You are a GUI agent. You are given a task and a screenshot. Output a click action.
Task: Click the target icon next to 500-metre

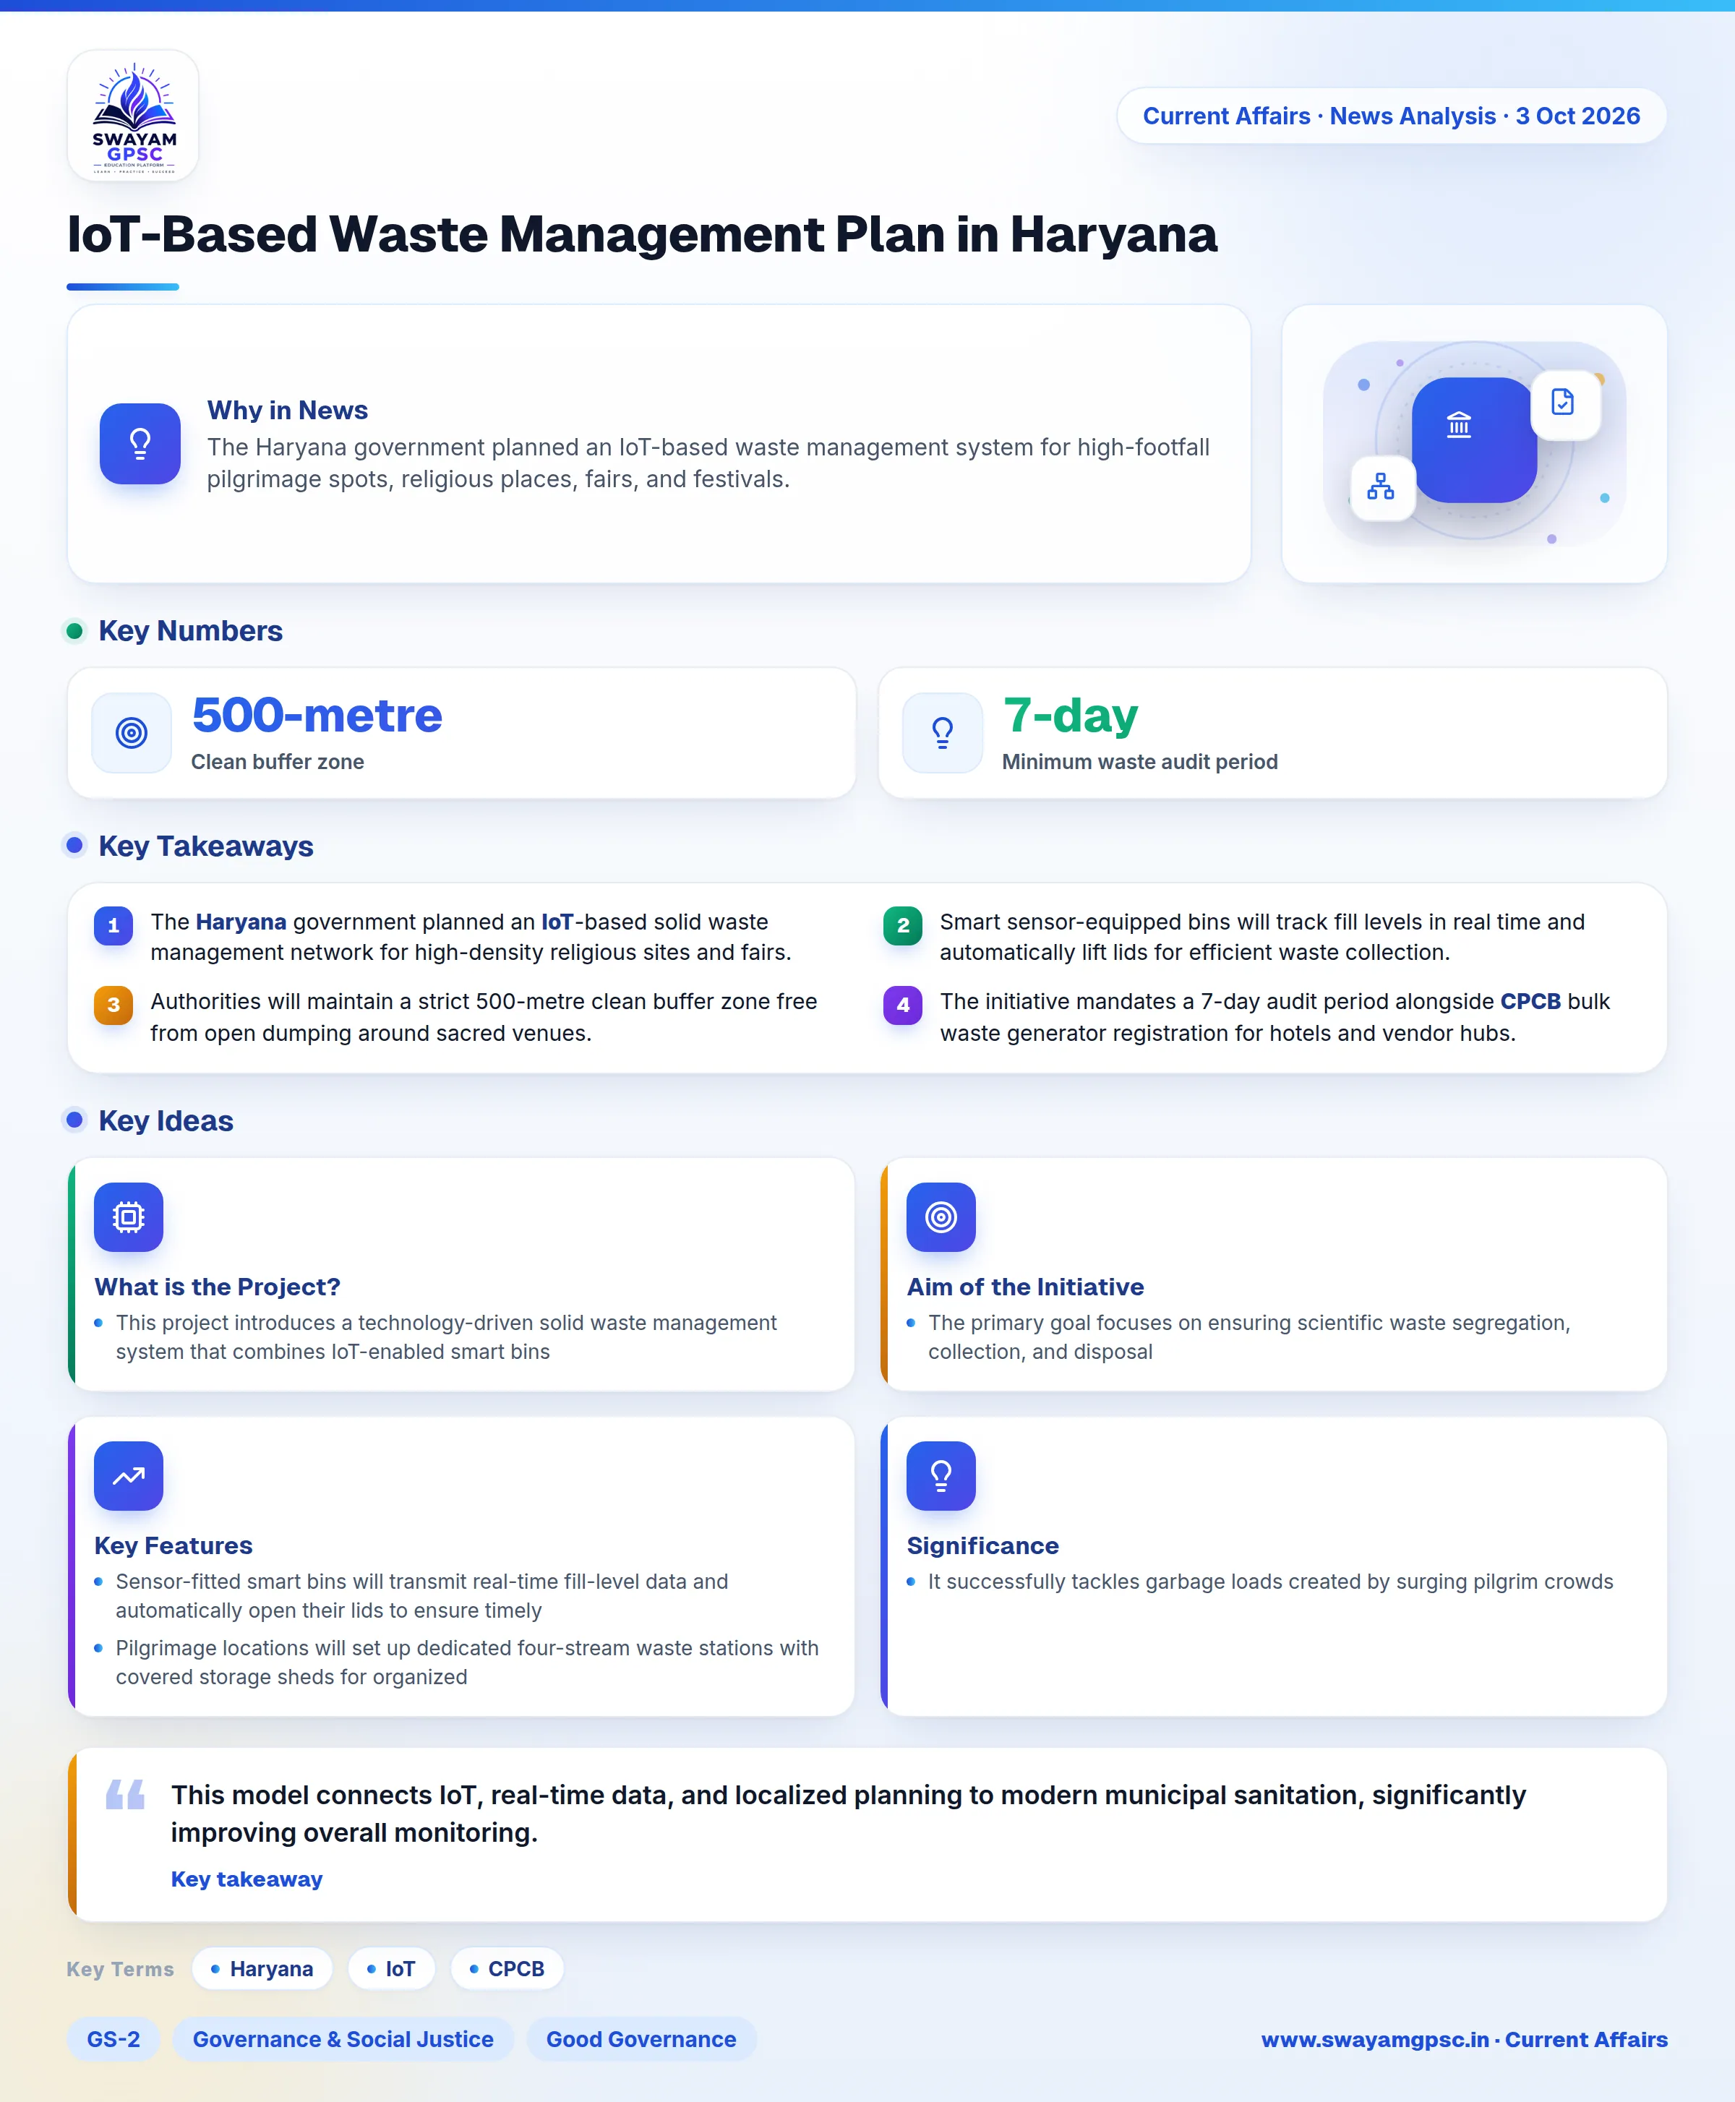coord(132,733)
